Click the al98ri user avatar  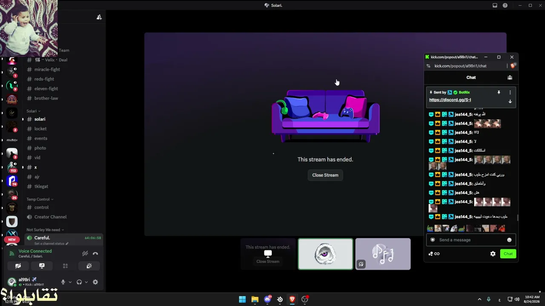click(x=12, y=281)
